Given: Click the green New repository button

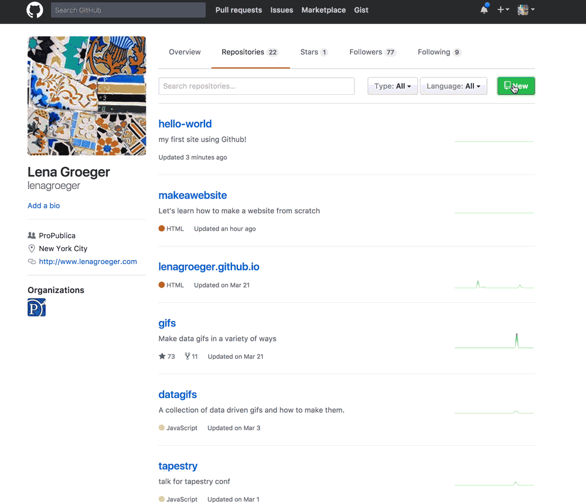Looking at the screenshot, I should coord(516,86).
